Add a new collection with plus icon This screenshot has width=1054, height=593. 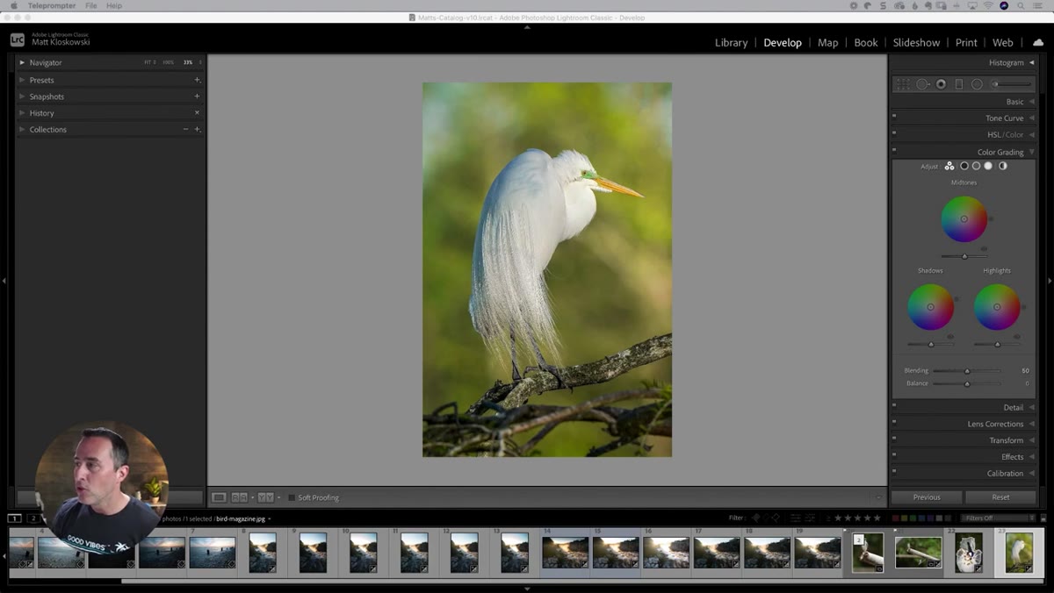[x=197, y=129]
